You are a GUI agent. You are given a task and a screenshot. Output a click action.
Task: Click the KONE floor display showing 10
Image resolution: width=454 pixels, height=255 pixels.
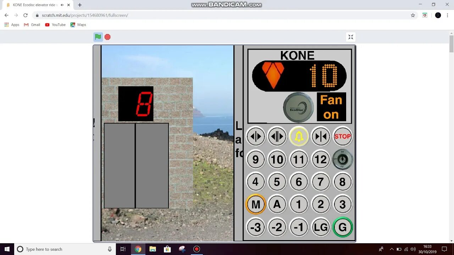click(299, 76)
